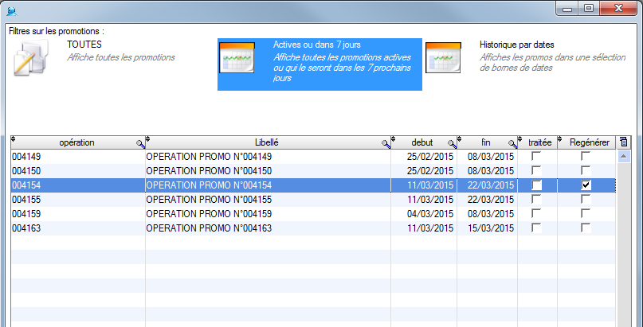643x327 pixels.
Task: Click the search magnifier in opération column header
Action: coord(140,143)
